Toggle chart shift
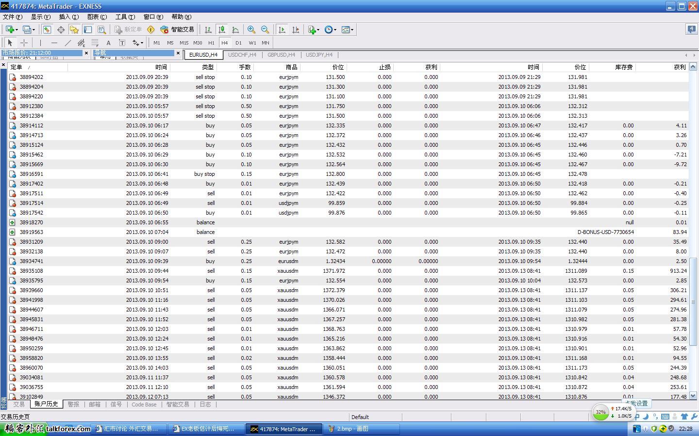The image size is (699, 436). (296, 30)
